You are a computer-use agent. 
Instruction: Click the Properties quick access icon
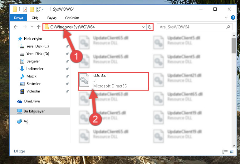click(25, 9)
